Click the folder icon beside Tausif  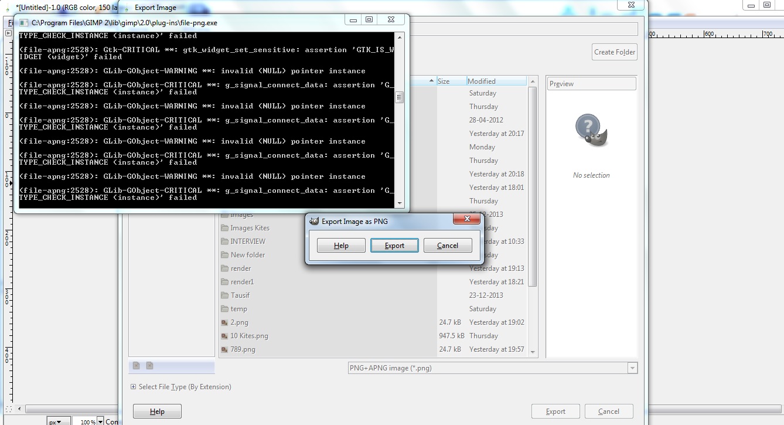pos(224,295)
